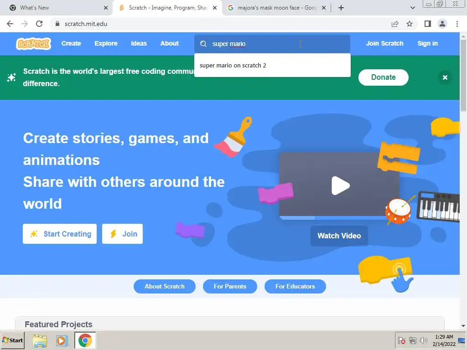Click the Watch Video button
The height and width of the screenshot is (350, 467).
pos(339,236)
